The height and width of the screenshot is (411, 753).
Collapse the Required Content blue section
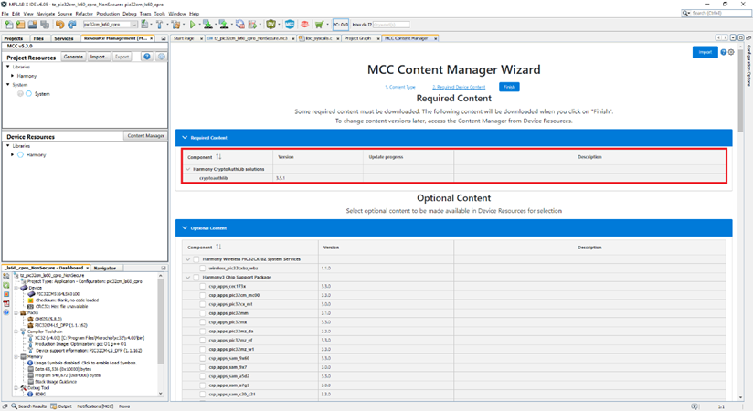click(185, 137)
